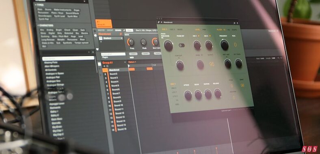Image resolution: width=320 pixels, height=154 pixels.
Task: Filter by Organ type tag
Action: point(77,10)
